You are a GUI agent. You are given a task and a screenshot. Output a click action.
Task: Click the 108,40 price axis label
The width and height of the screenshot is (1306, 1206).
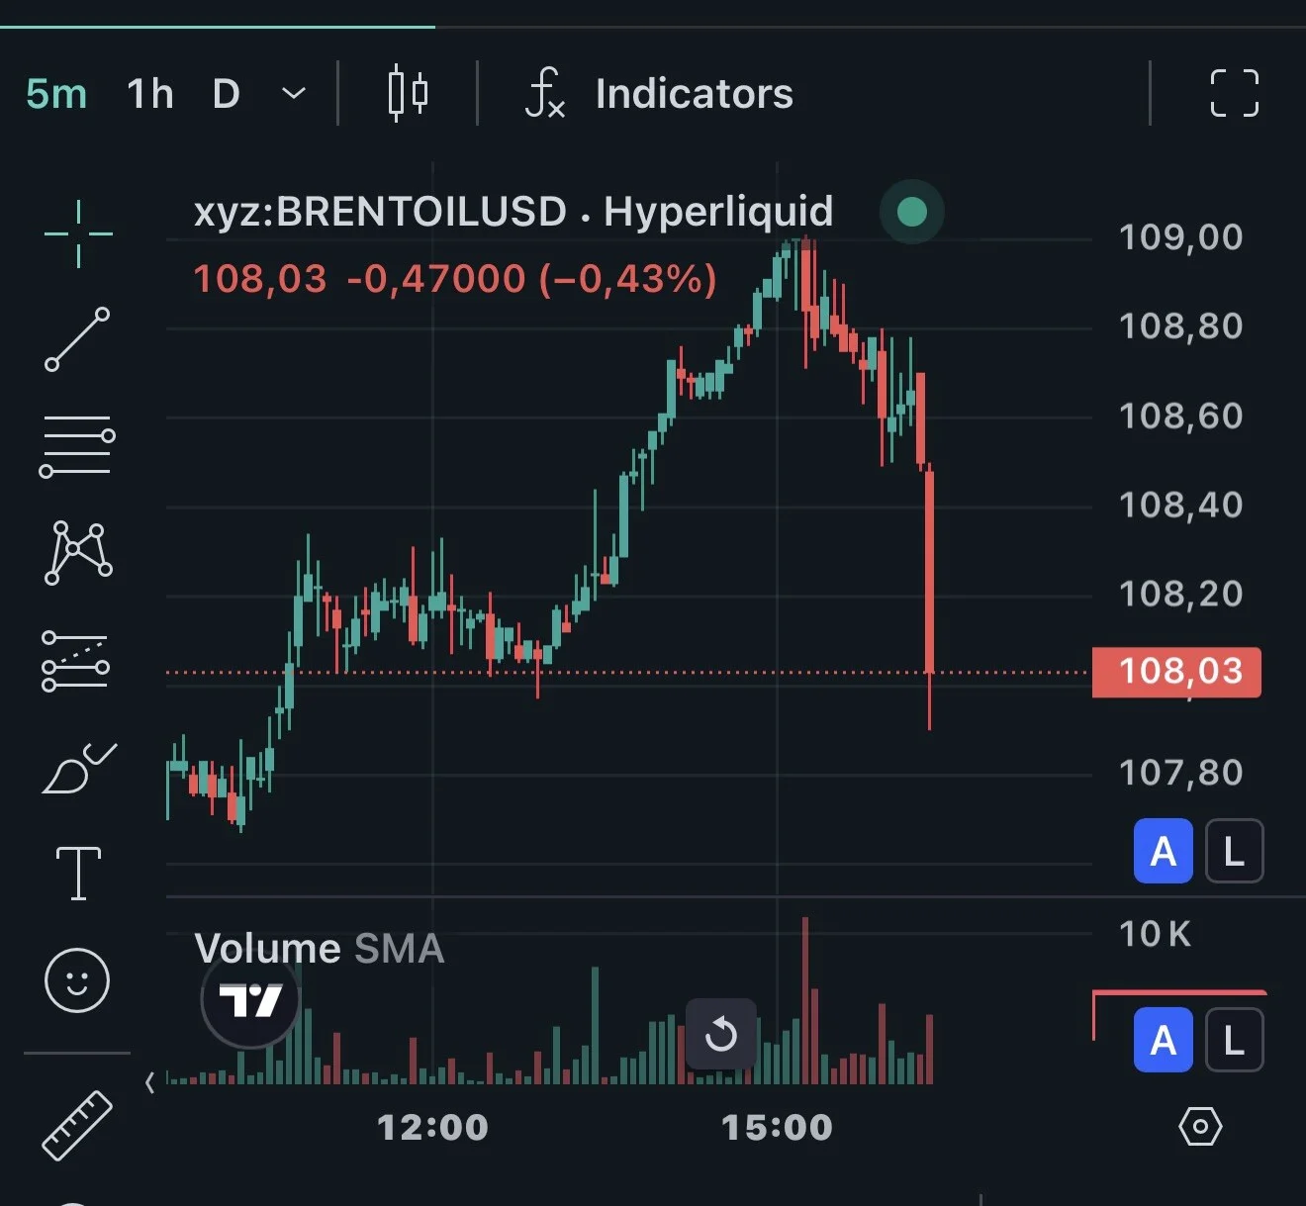click(x=1180, y=506)
